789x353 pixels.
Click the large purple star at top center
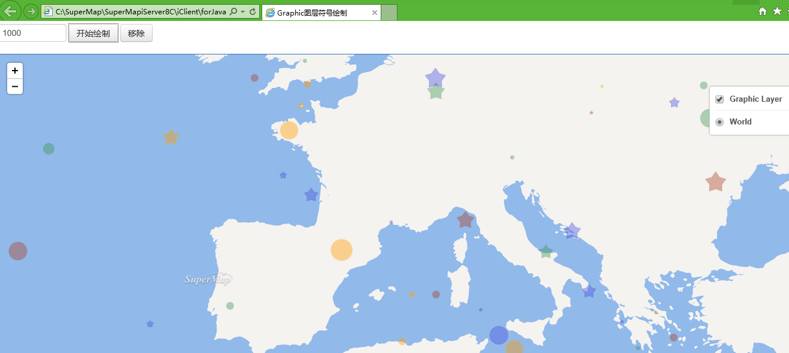click(435, 78)
